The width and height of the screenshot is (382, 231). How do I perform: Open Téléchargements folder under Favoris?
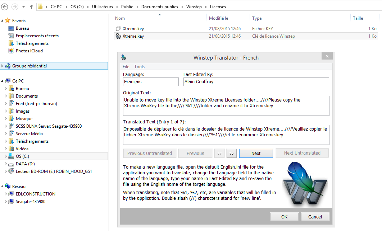tap(32, 43)
